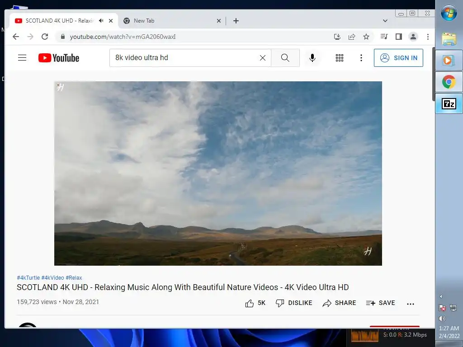
Task: Click the YouTube logo
Action: click(x=59, y=58)
